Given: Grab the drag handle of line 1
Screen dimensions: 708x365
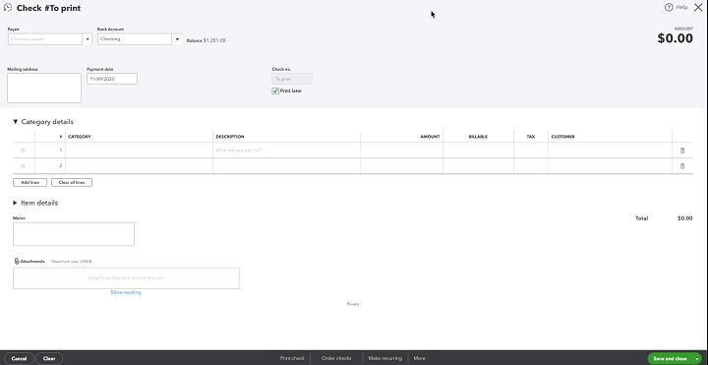Looking at the screenshot, I should pos(23,151).
